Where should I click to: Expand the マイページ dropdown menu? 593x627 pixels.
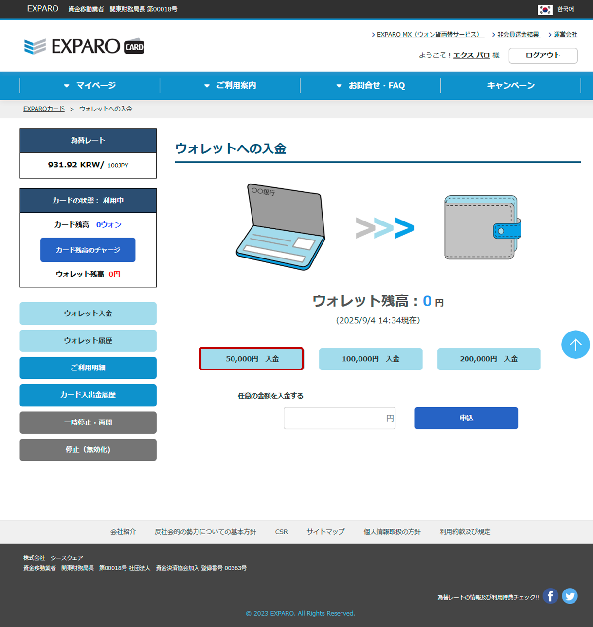coord(90,86)
